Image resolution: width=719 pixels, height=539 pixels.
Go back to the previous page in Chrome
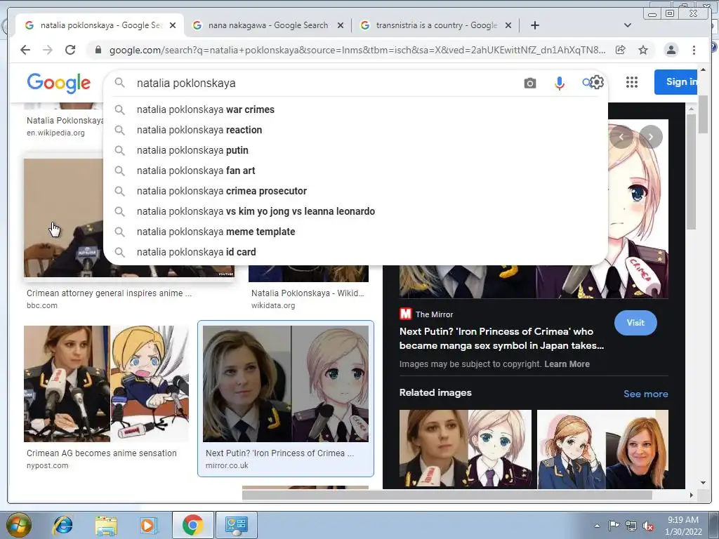25,50
